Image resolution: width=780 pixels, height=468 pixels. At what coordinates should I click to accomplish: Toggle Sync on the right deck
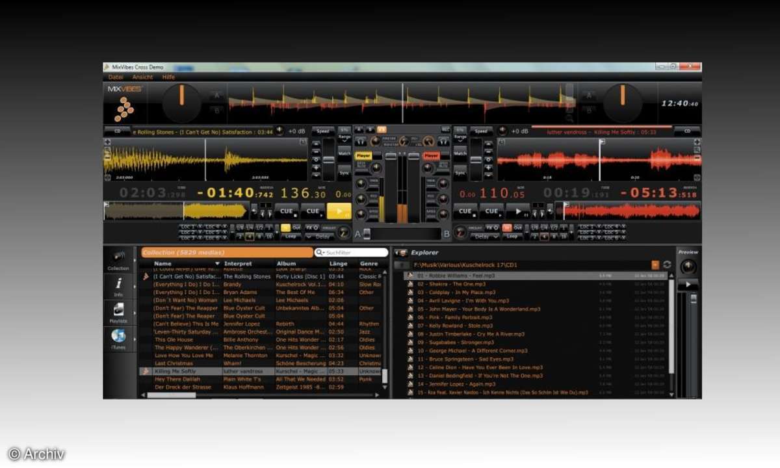460,173
